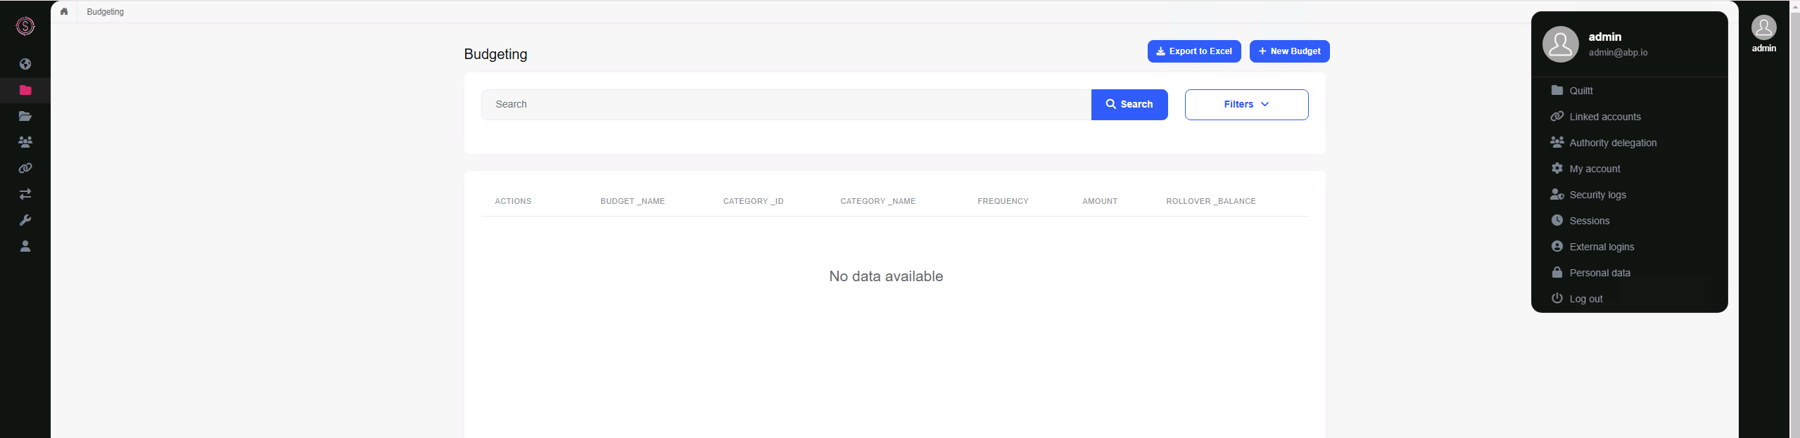Expand the Filters dropdown
The height and width of the screenshot is (438, 1800).
pyautogui.click(x=1246, y=105)
